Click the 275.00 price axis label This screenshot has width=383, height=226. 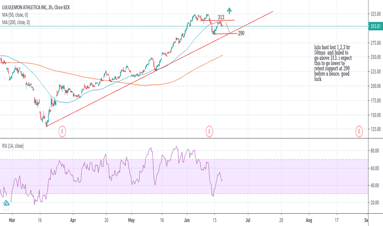(376, 43)
